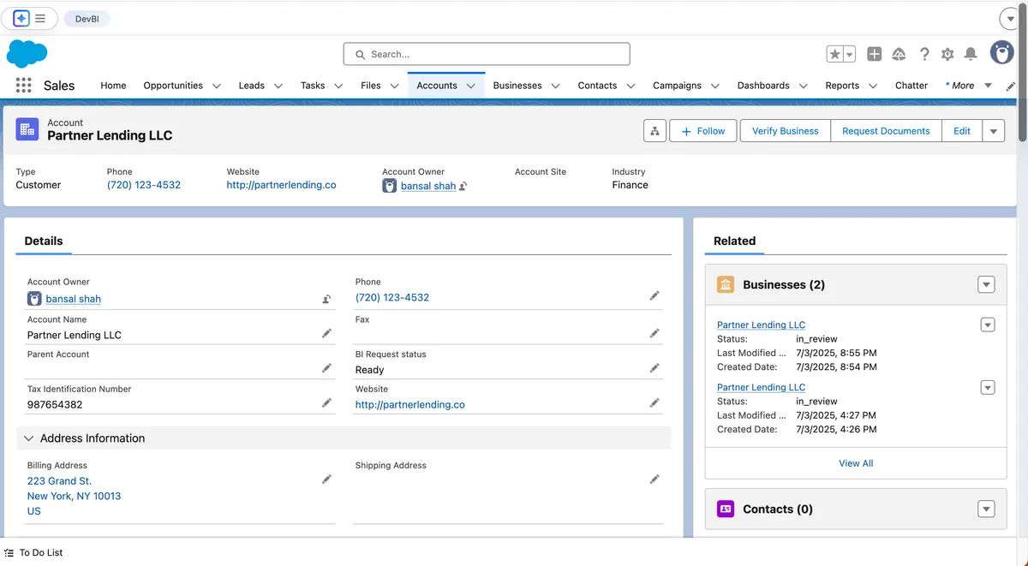Open the Contacts related list dropdown
Image resolution: width=1028 pixels, height=566 pixels.
[x=986, y=509]
